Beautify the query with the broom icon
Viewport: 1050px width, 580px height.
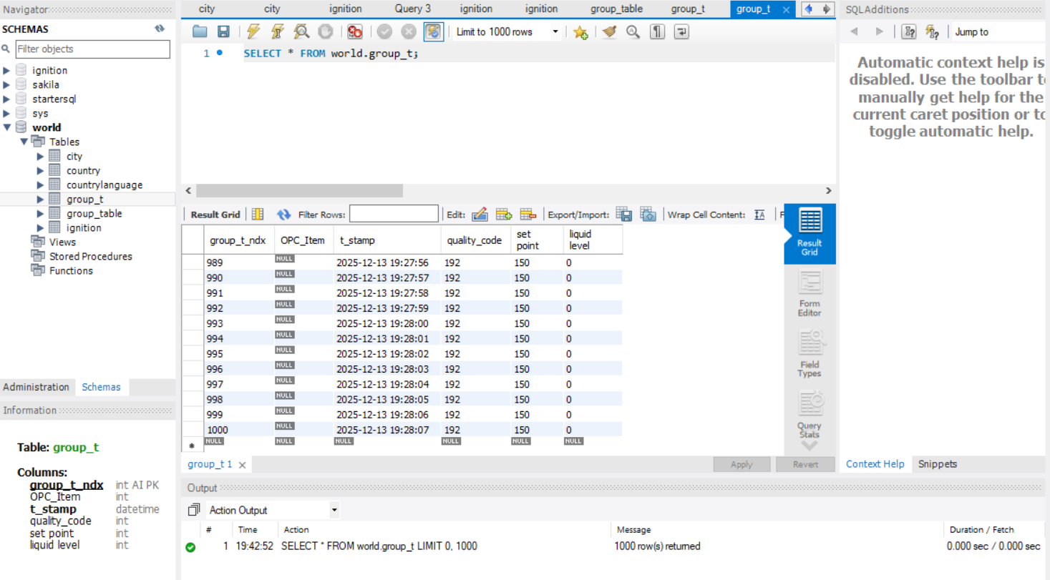click(x=609, y=31)
